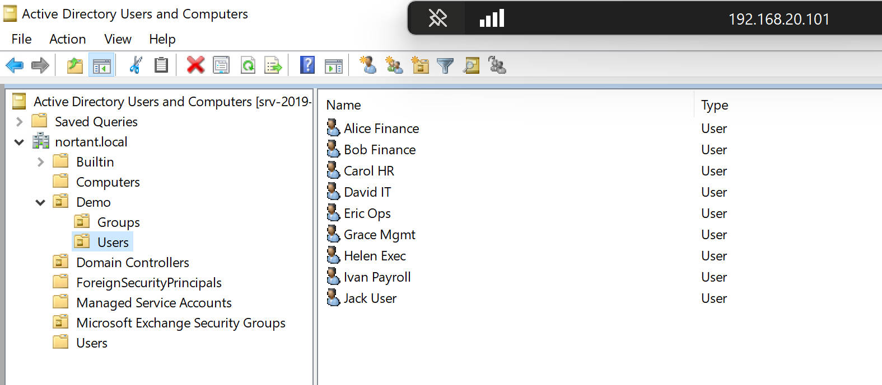
Task: Click the blue Help question mark icon
Action: [307, 65]
